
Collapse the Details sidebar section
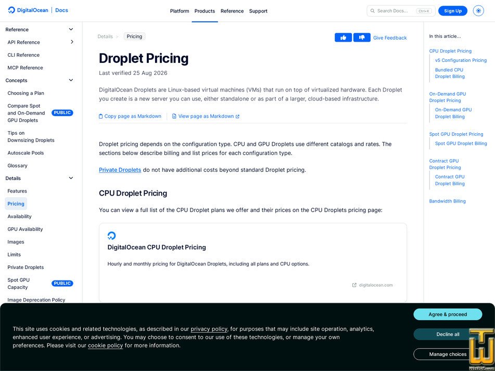point(71,178)
